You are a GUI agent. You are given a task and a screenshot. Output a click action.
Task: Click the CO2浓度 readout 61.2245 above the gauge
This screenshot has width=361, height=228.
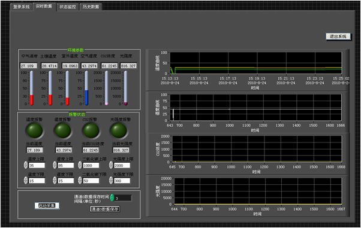109,66
